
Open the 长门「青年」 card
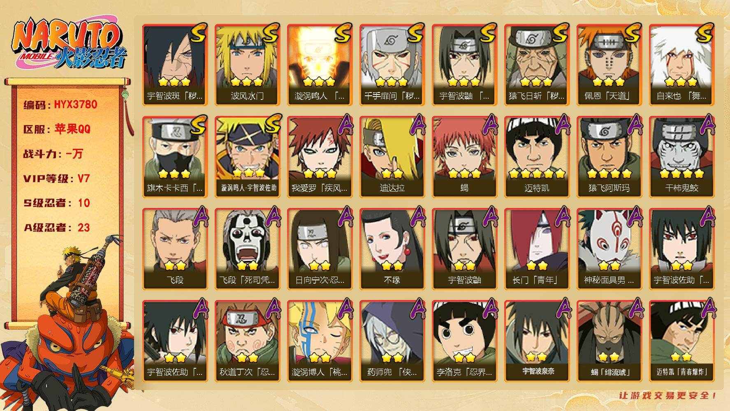click(537, 249)
